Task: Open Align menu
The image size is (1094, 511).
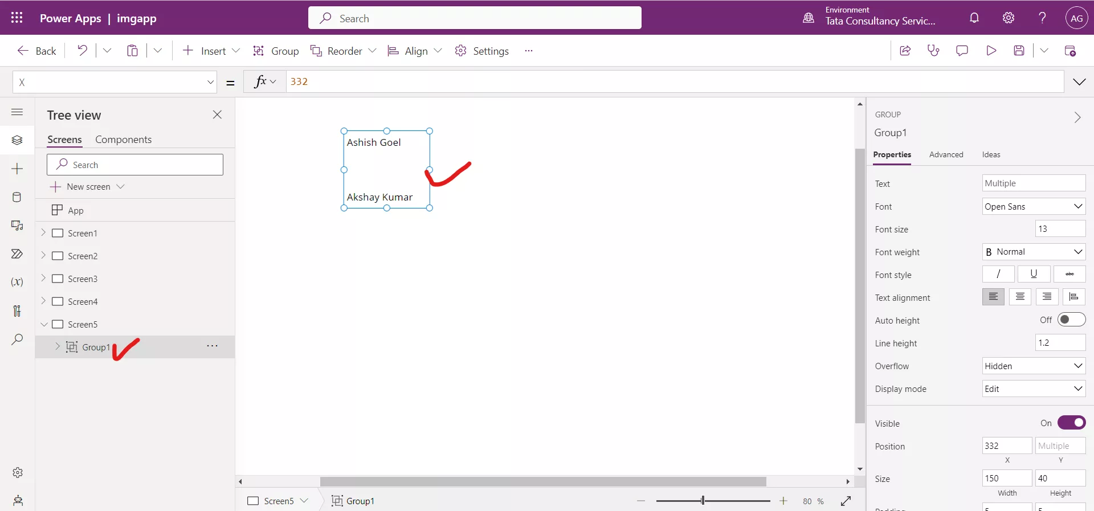Action: point(414,51)
